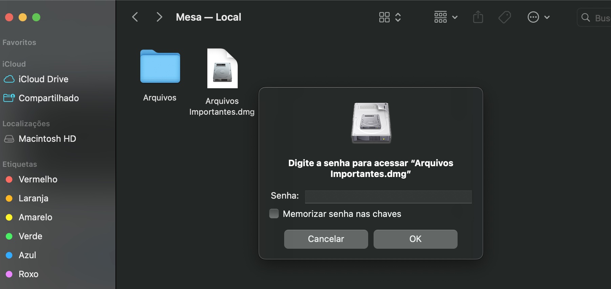Click the green Verde tag dot
The height and width of the screenshot is (289, 611).
(x=9, y=236)
